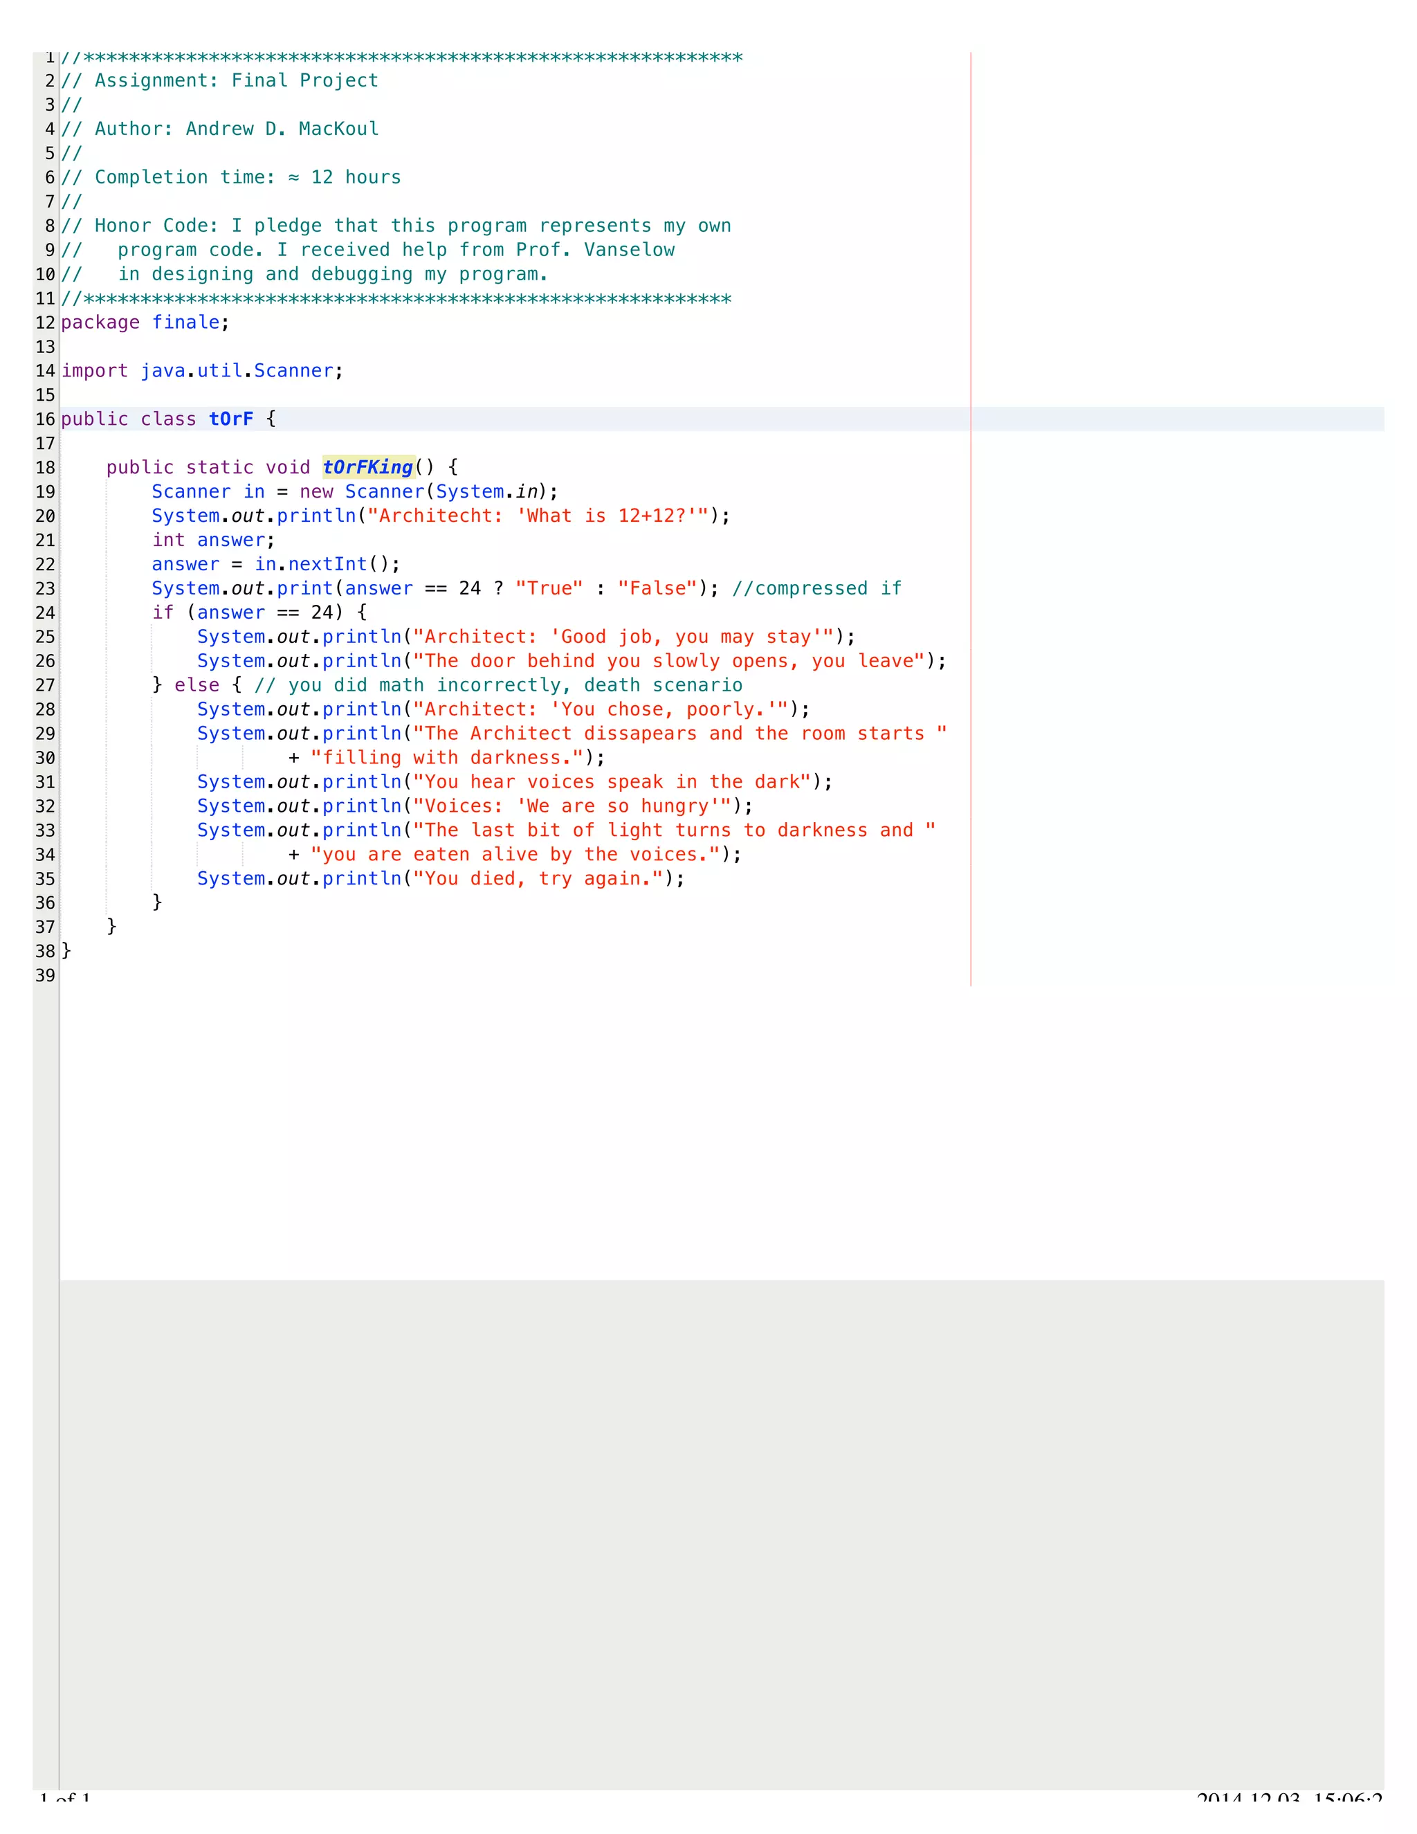The image size is (1417, 1834).
Task: Click the string "Architect: 'Good job, you may stay'"
Action: coord(623,637)
